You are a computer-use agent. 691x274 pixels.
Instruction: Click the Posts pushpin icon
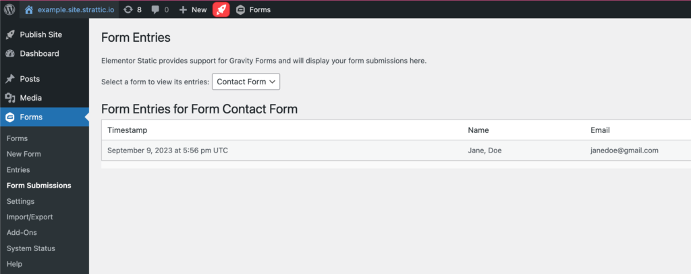(x=10, y=79)
